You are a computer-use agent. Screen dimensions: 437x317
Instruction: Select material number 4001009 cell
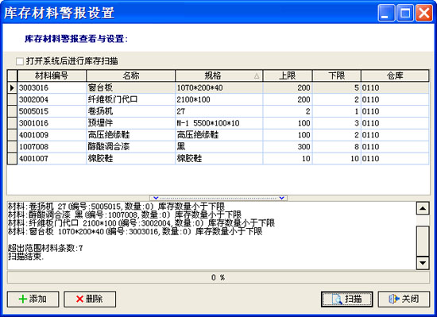click(52, 135)
